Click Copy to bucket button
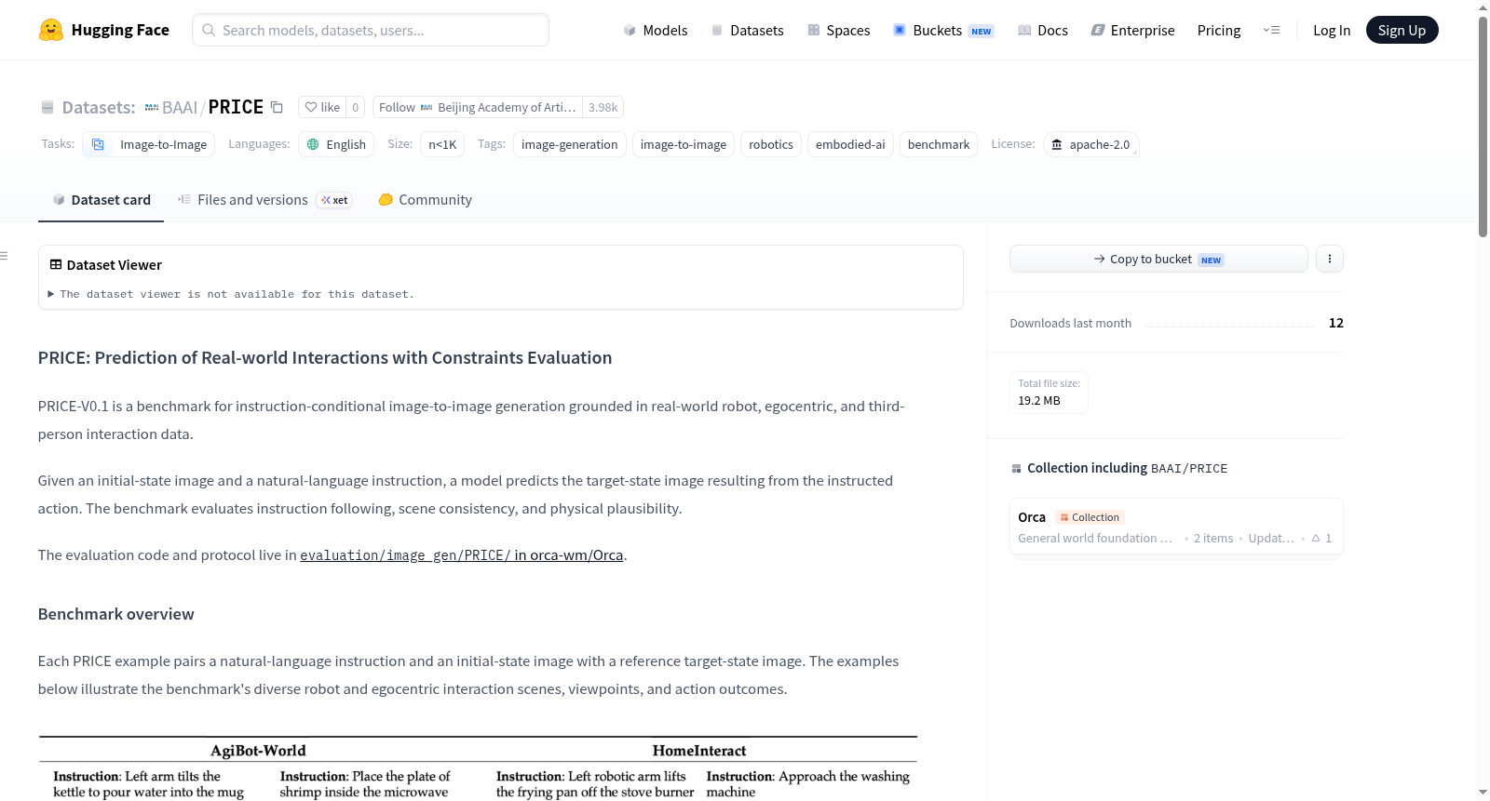The image size is (1490, 801). tap(1158, 259)
